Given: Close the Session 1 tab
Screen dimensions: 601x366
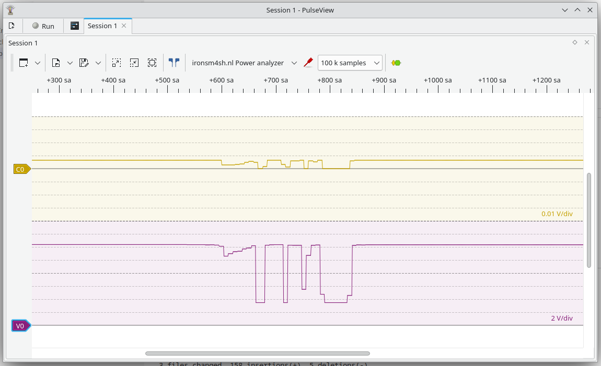Looking at the screenshot, I should point(124,26).
